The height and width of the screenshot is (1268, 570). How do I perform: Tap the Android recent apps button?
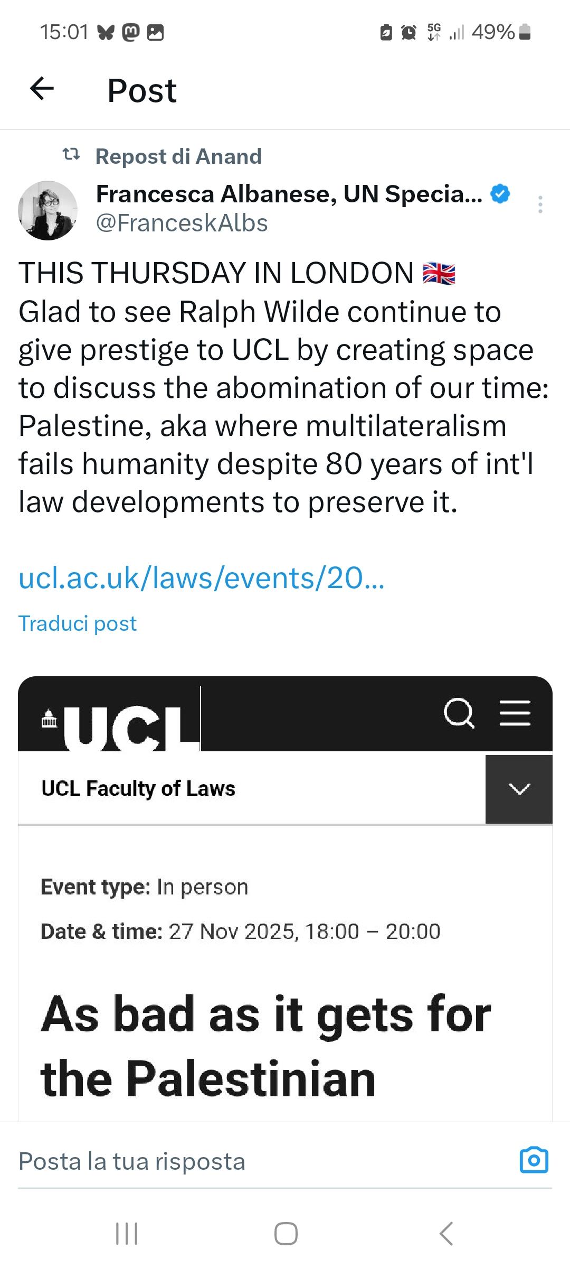(x=127, y=1234)
